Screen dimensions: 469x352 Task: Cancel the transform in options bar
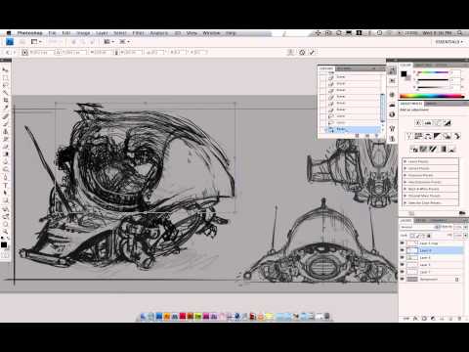pos(302,52)
